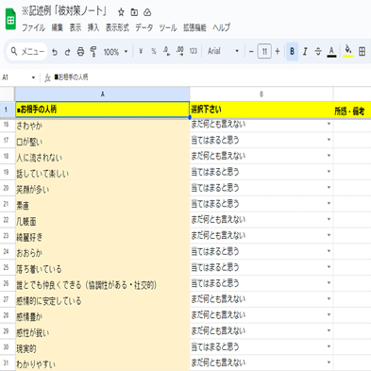Image resolution: width=371 pixels, height=371 pixels.
Task: Click the redo arrow
Action: (x=67, y=52)
